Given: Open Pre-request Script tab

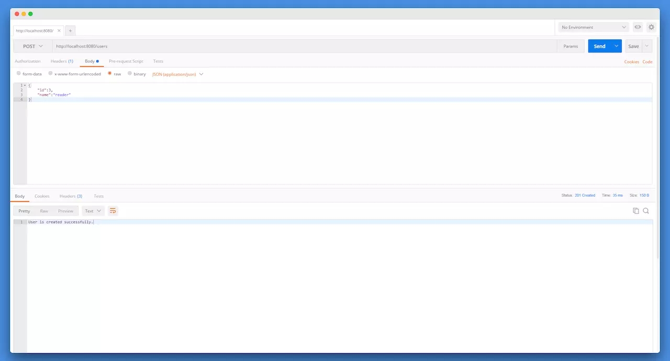Looking at the screenshot, I should 126,61.
